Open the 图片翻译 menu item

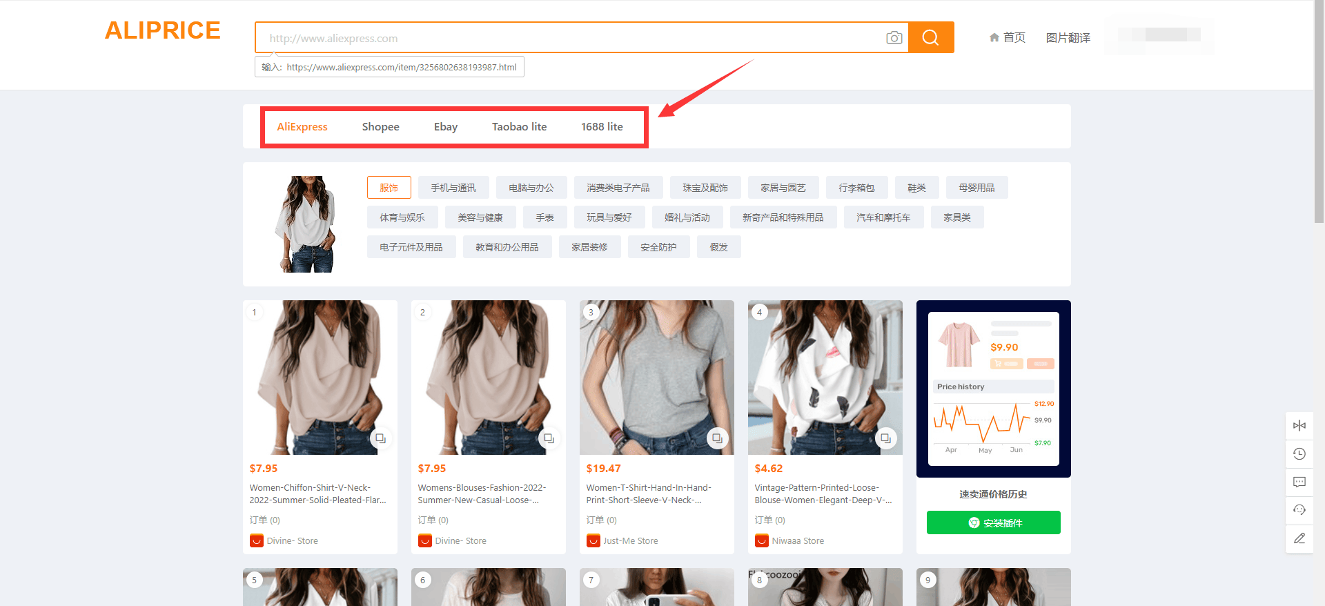1068,38
